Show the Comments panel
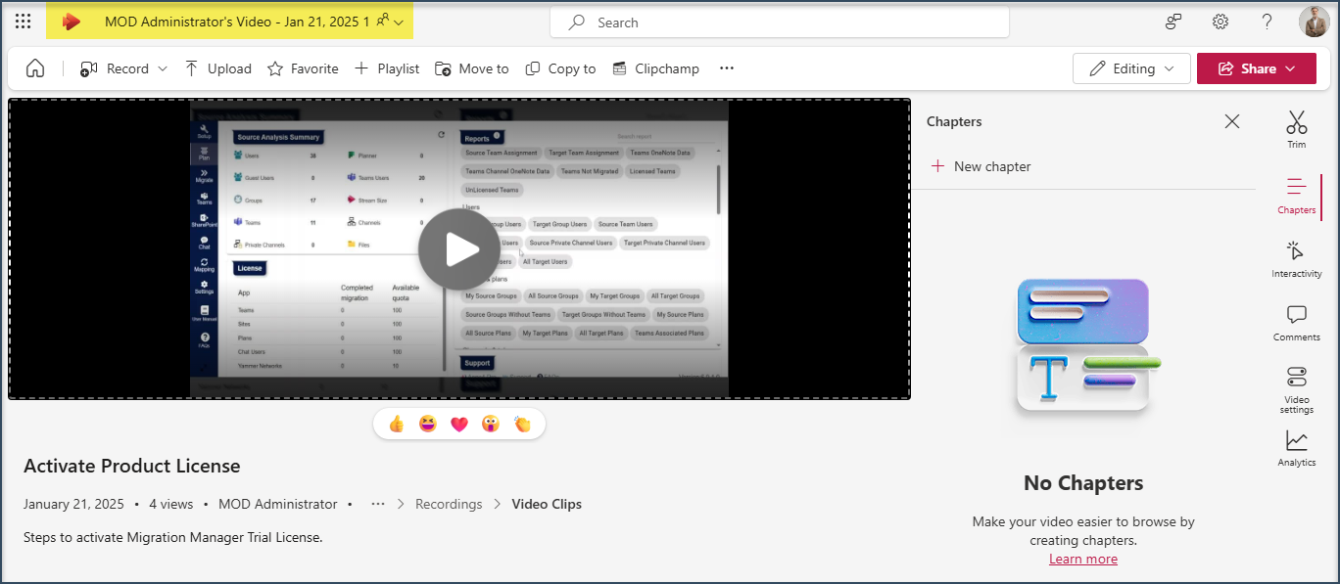1340x584 pixels. click(x=1296, y=324)
